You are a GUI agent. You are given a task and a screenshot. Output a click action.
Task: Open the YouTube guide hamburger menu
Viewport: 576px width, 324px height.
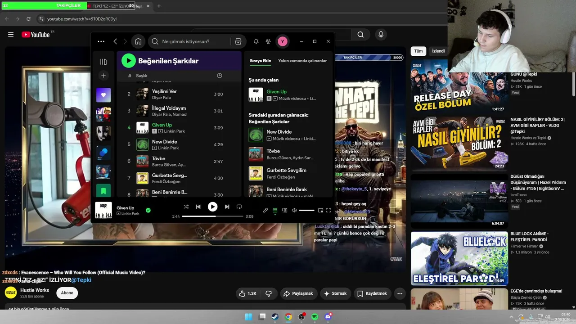click(11, 35)
